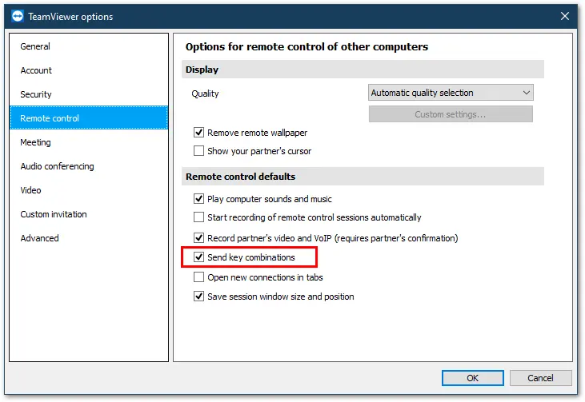Click the TeamViewer logo icon in title bar
This screenshot has height=402, width=585.
[x=17, y=17]
